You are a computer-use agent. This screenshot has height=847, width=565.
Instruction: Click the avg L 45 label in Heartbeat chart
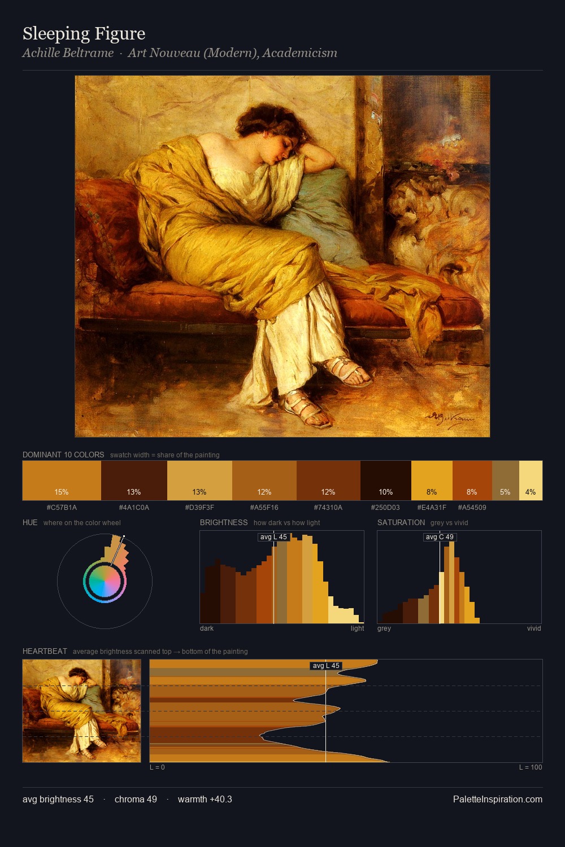pyautogui.click(x=326, y=666)
